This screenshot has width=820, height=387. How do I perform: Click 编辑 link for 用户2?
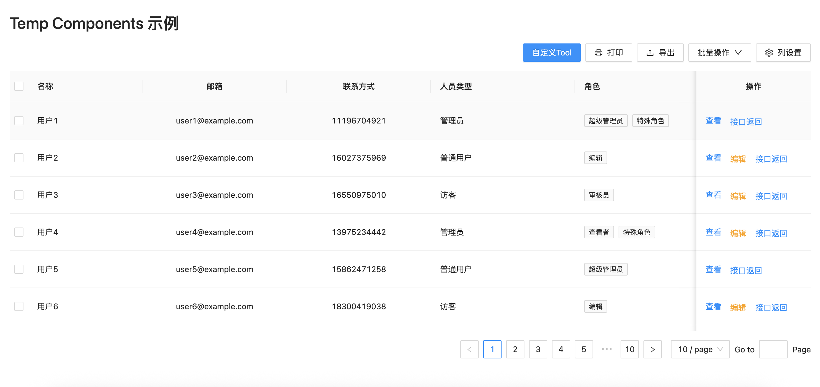(x=738, y=159)
